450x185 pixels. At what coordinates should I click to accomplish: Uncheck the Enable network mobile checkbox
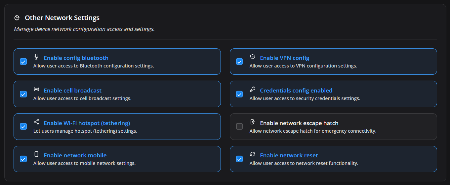pos(23,159)
